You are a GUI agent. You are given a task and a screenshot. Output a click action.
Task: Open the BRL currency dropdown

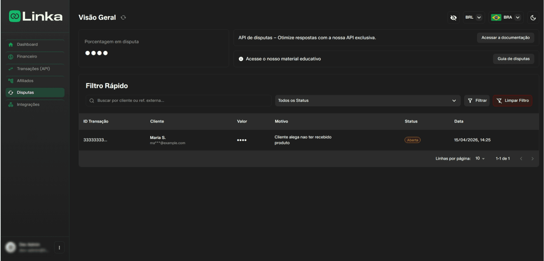[x=473, y=17]
